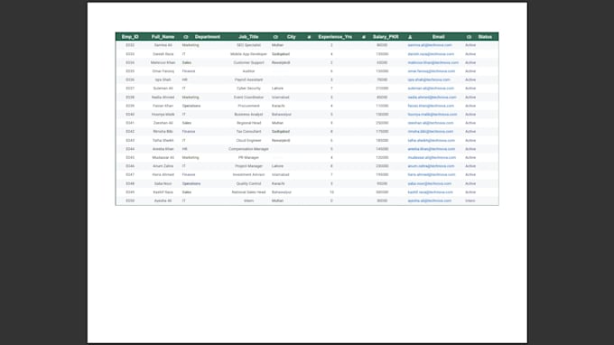This screenshot has width=614, height=345.
Task: Select the name 'Danish Raza'
Action: pyautogui.click(x=163, y=54)
